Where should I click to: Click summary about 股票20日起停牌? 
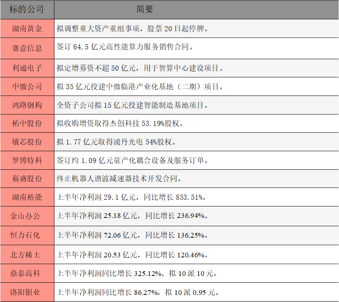pos(196,28)
